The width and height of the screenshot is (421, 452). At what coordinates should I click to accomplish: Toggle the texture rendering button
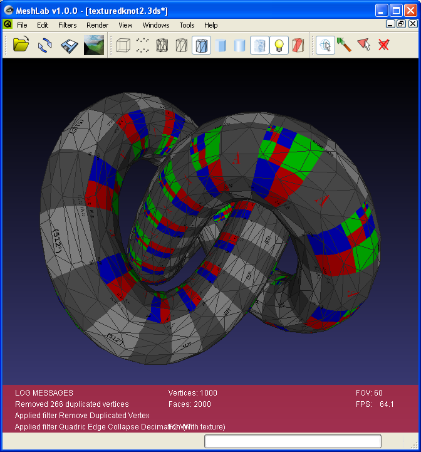(259, 45)
